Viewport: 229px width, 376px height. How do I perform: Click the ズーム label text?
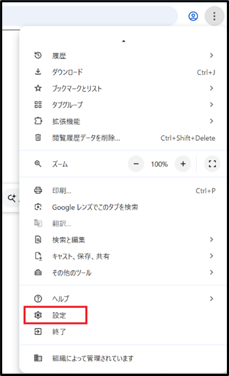tap(60, 164)
